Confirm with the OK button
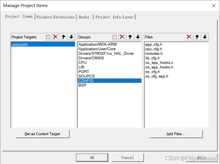The height and width of the screenshot is (164, 220). point(92,158)
